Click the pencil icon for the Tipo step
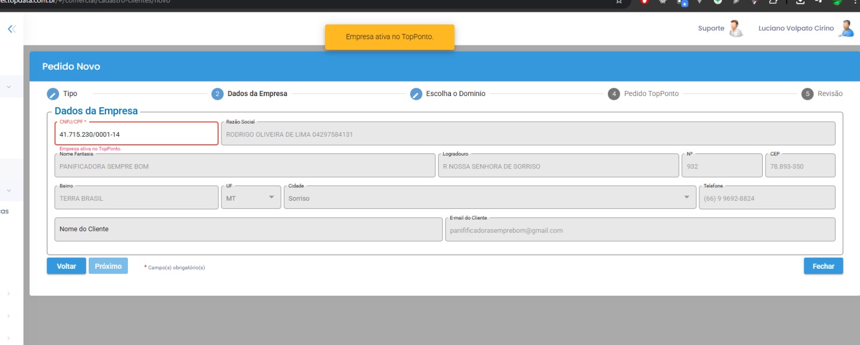 [x=53, y=94]
